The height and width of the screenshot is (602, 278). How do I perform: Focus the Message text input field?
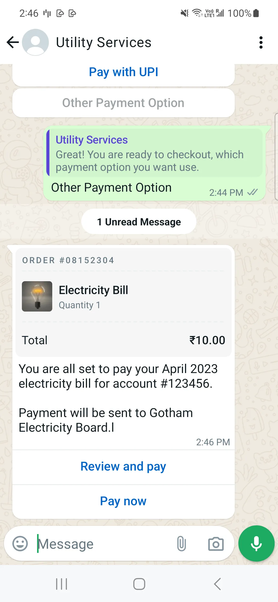[x=103, y=544]
